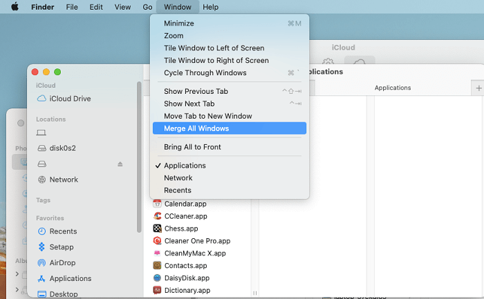Click the Finder sidebar scrollbar
This screenshot has width=484, height=299.
[x=139, y=157]
